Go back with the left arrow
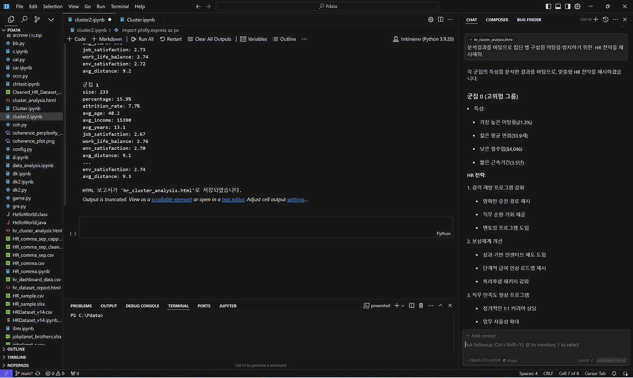Image resolution: width=633 pixels, height=378 pixels. (198, 6)
